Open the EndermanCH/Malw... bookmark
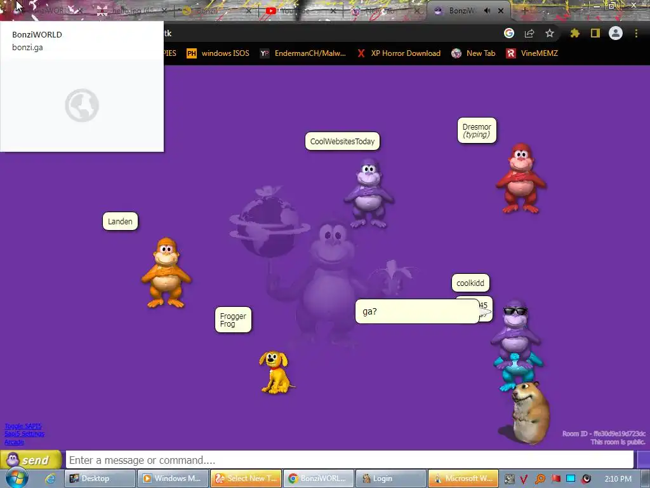 coord(303,53)
